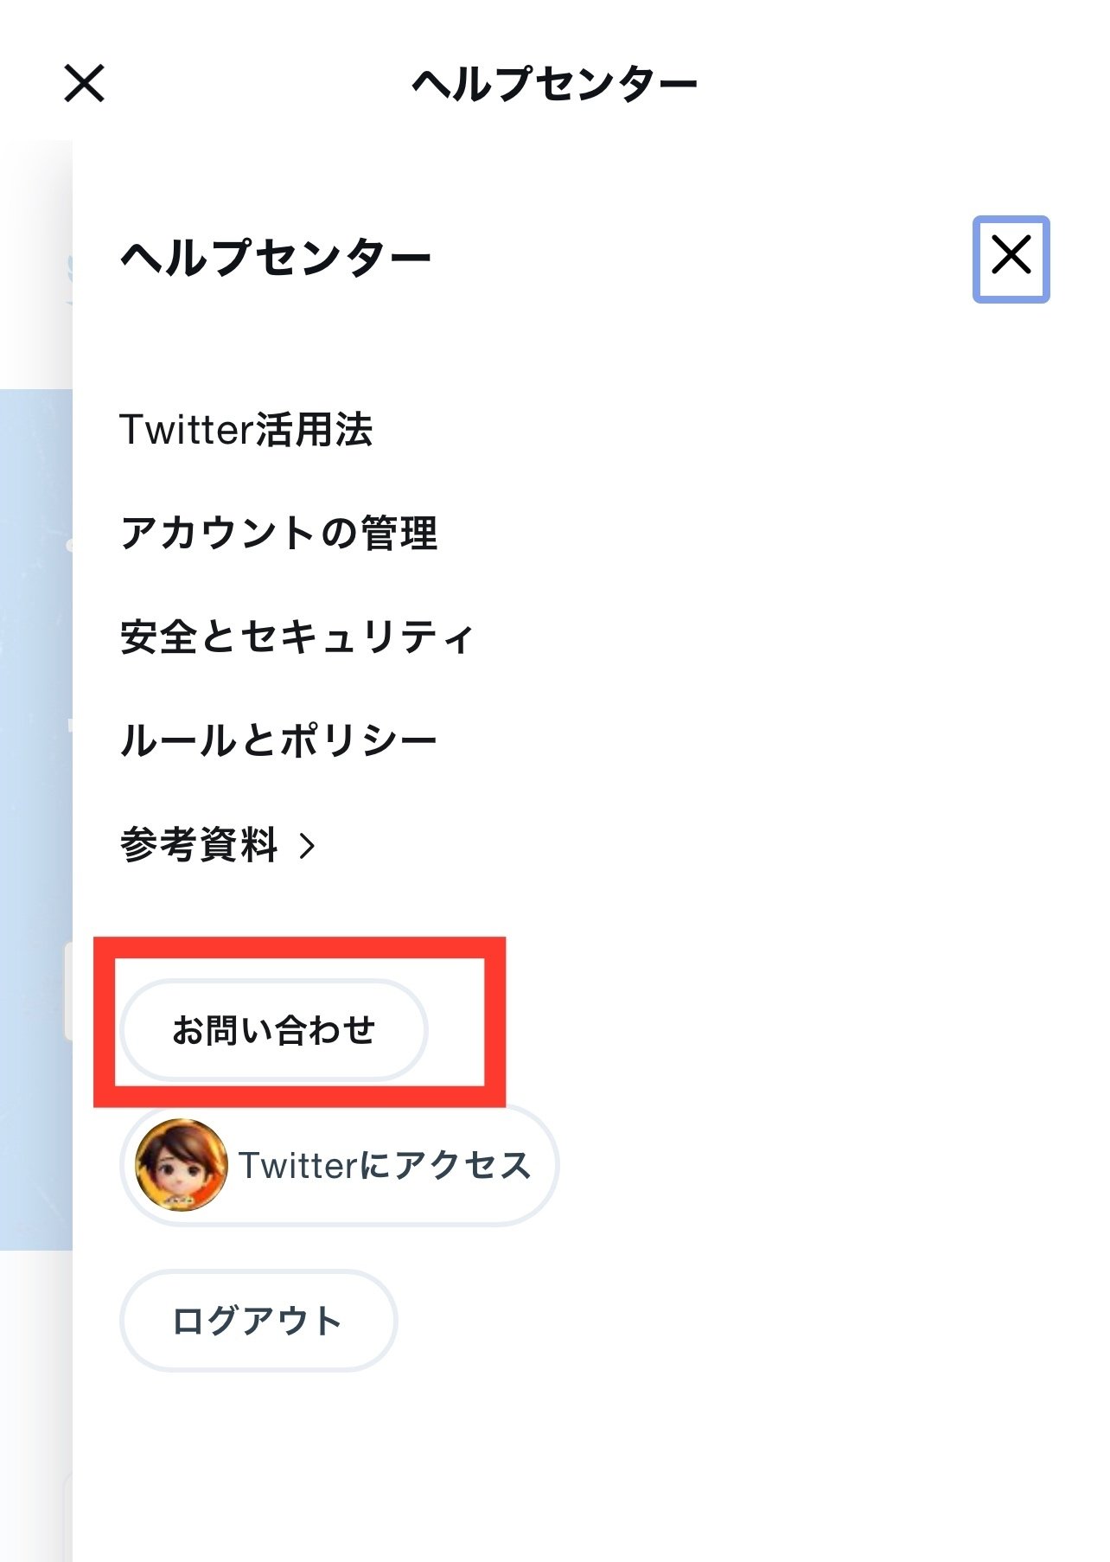This screenshot has height=1562, width=1110.
Task: Tap the X icon in the top-left header
Action: 84,84
